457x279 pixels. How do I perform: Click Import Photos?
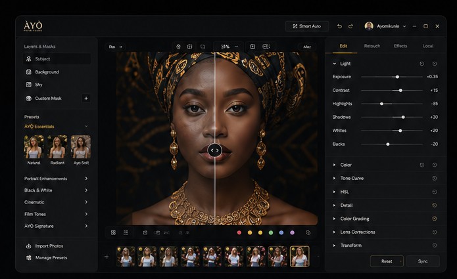pos(45,246)
